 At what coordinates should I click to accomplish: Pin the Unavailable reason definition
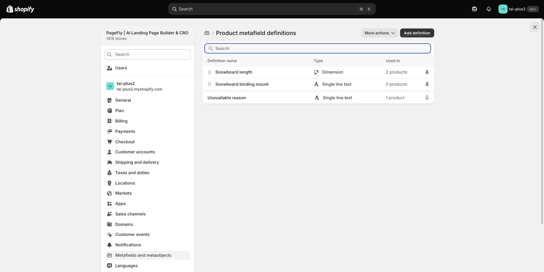click(x=427, y=98)
